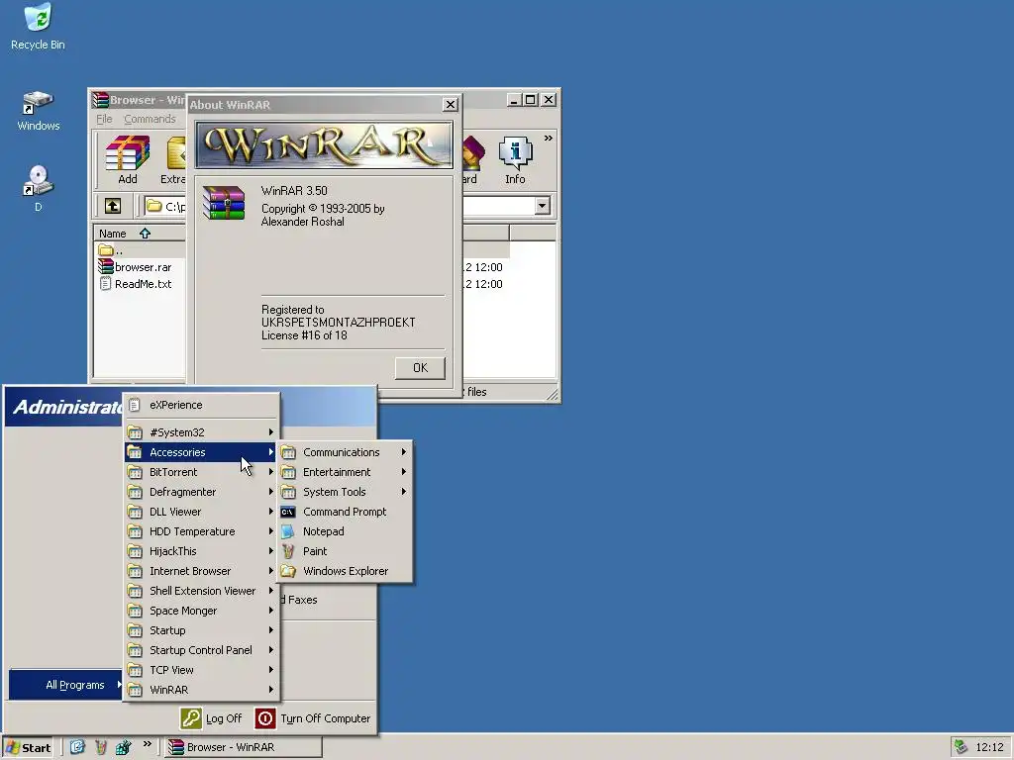The height and width of the screenshot is (760, 1014).
Task: Expand the BitTorrent program folder
Action: point(201,472)
